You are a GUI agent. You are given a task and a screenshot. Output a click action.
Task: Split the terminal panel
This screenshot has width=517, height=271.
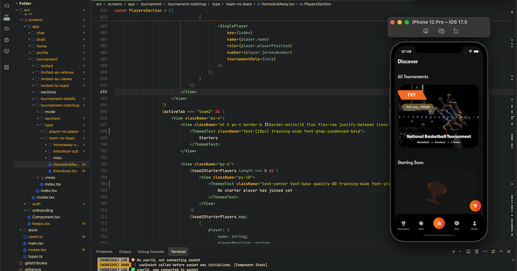click(468, 252)
